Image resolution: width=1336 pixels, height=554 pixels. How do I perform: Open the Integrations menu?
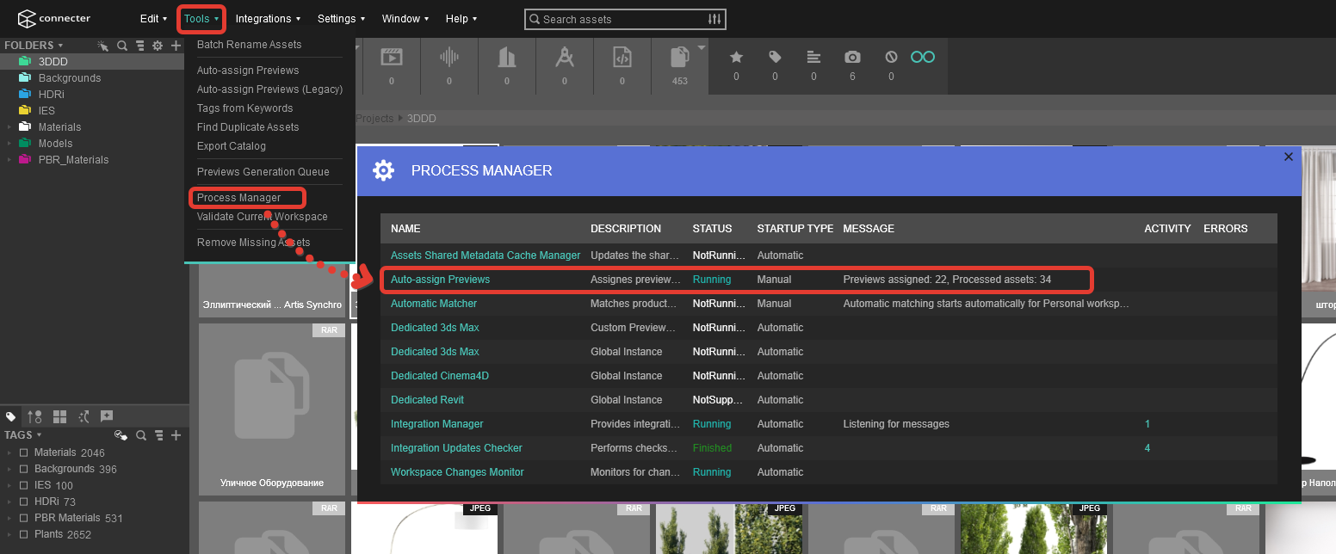(x=268, y=19)
